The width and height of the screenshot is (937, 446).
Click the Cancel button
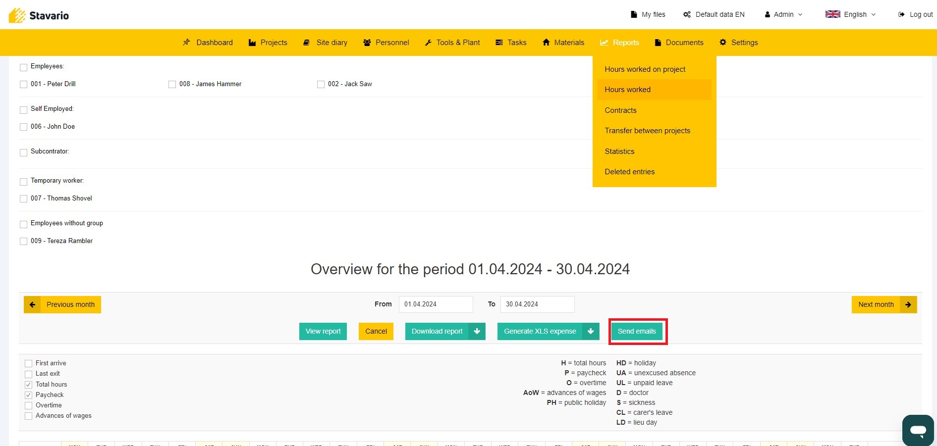pyautogui.click(x=376, y=331)
